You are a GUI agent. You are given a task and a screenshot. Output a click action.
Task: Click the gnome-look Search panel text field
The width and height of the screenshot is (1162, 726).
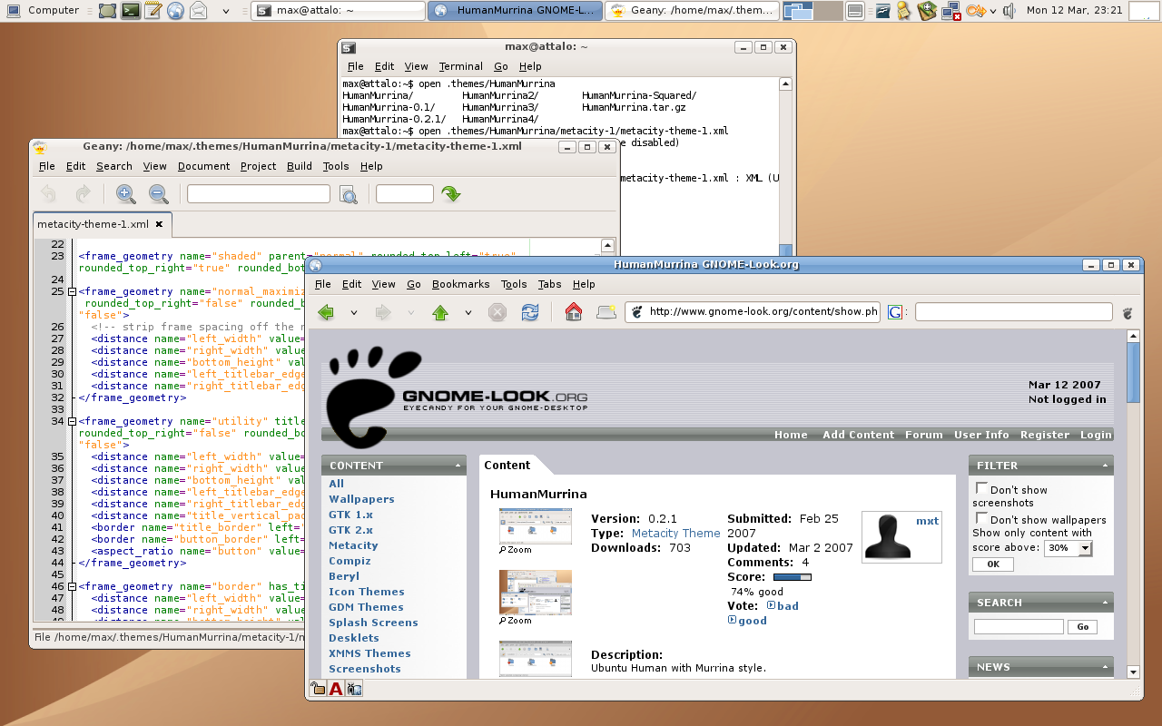pos(1019,627)
